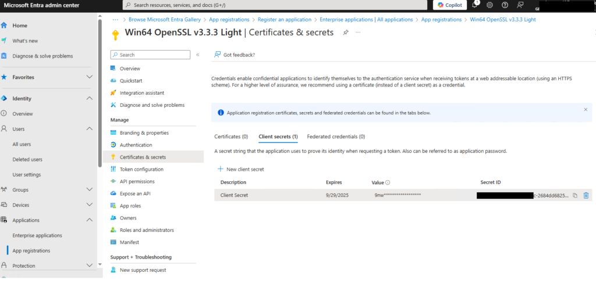
Task: Collapse the Identity section
Action: click(x=89, y=98)
